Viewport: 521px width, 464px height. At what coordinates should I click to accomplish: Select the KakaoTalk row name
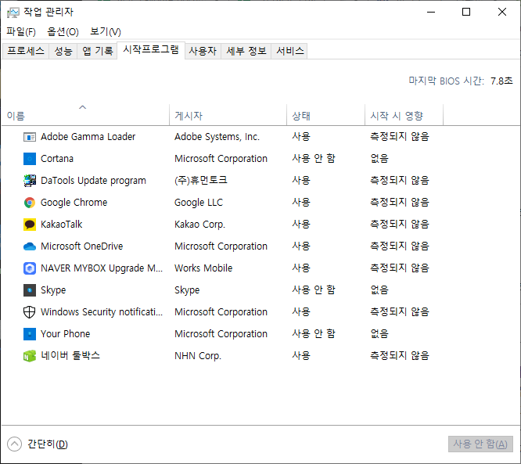(62, 225)
